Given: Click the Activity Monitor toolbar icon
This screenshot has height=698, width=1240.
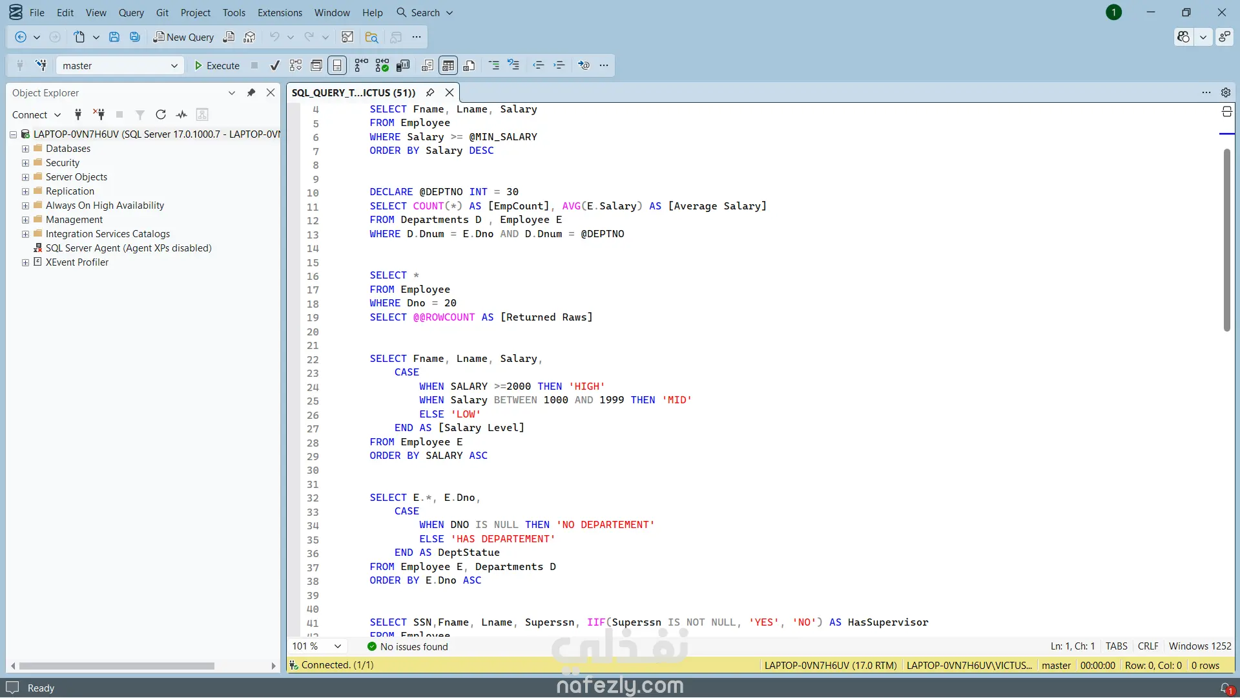Looking at the screenshot, I should click(347, 37).
